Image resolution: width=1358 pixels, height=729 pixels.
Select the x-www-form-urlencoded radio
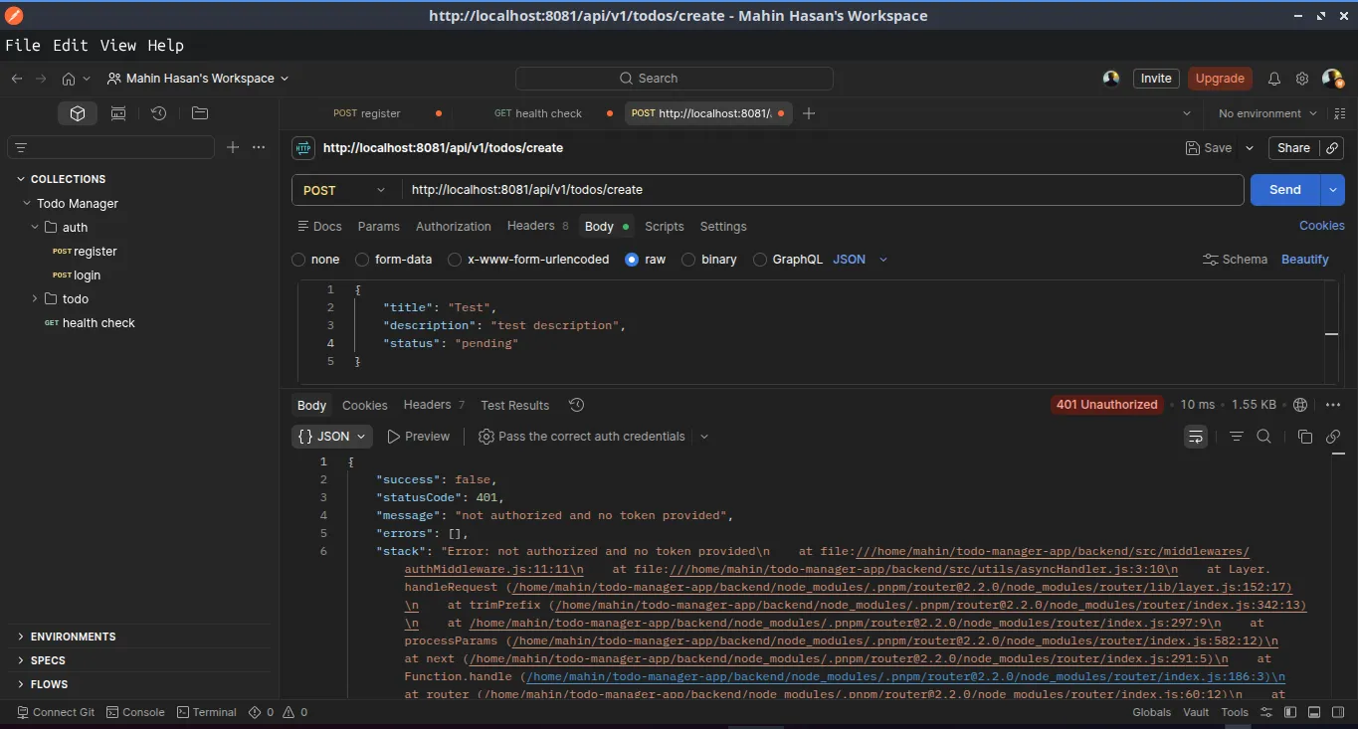[455, 260]
